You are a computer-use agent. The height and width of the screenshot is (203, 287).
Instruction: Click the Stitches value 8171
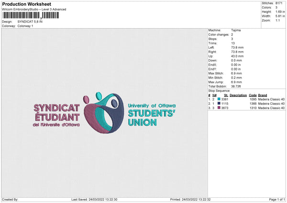[279, 3]
